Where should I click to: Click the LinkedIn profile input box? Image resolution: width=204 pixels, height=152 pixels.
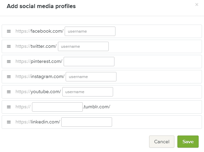[x=87, y=122]
